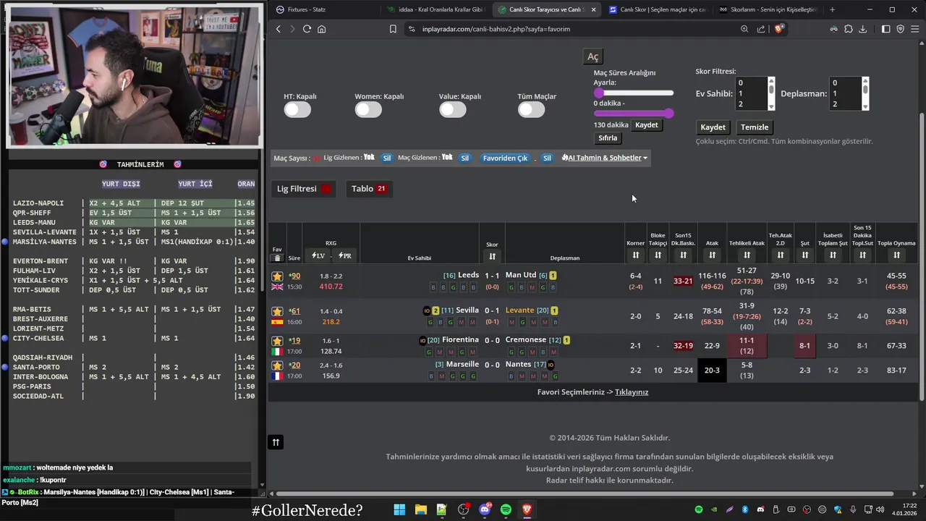
Task: Sort by Son 15 Dakika Topl.Şut column
Action: pyautogui.click(x=862, y=255)
